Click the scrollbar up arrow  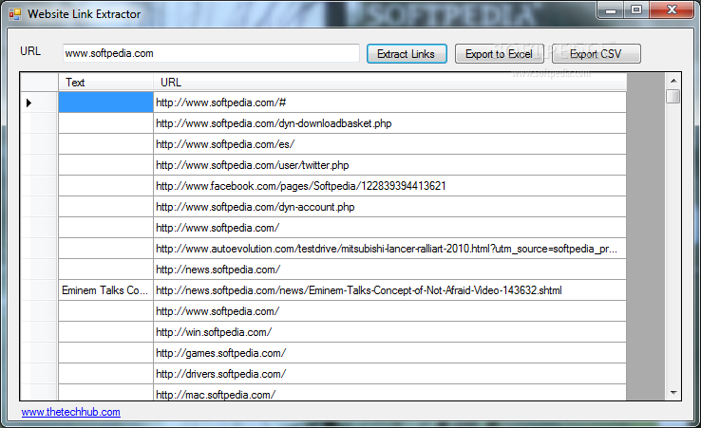click(x=673, y=81)
